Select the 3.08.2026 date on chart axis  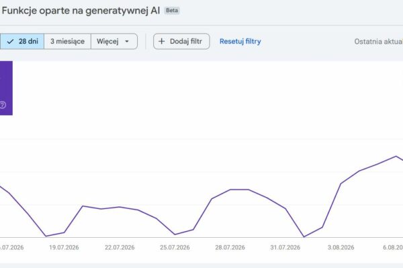click(341, 247)
